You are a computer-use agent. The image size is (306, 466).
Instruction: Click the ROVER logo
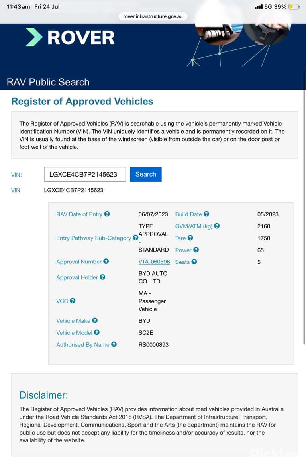tap(71, 37)
